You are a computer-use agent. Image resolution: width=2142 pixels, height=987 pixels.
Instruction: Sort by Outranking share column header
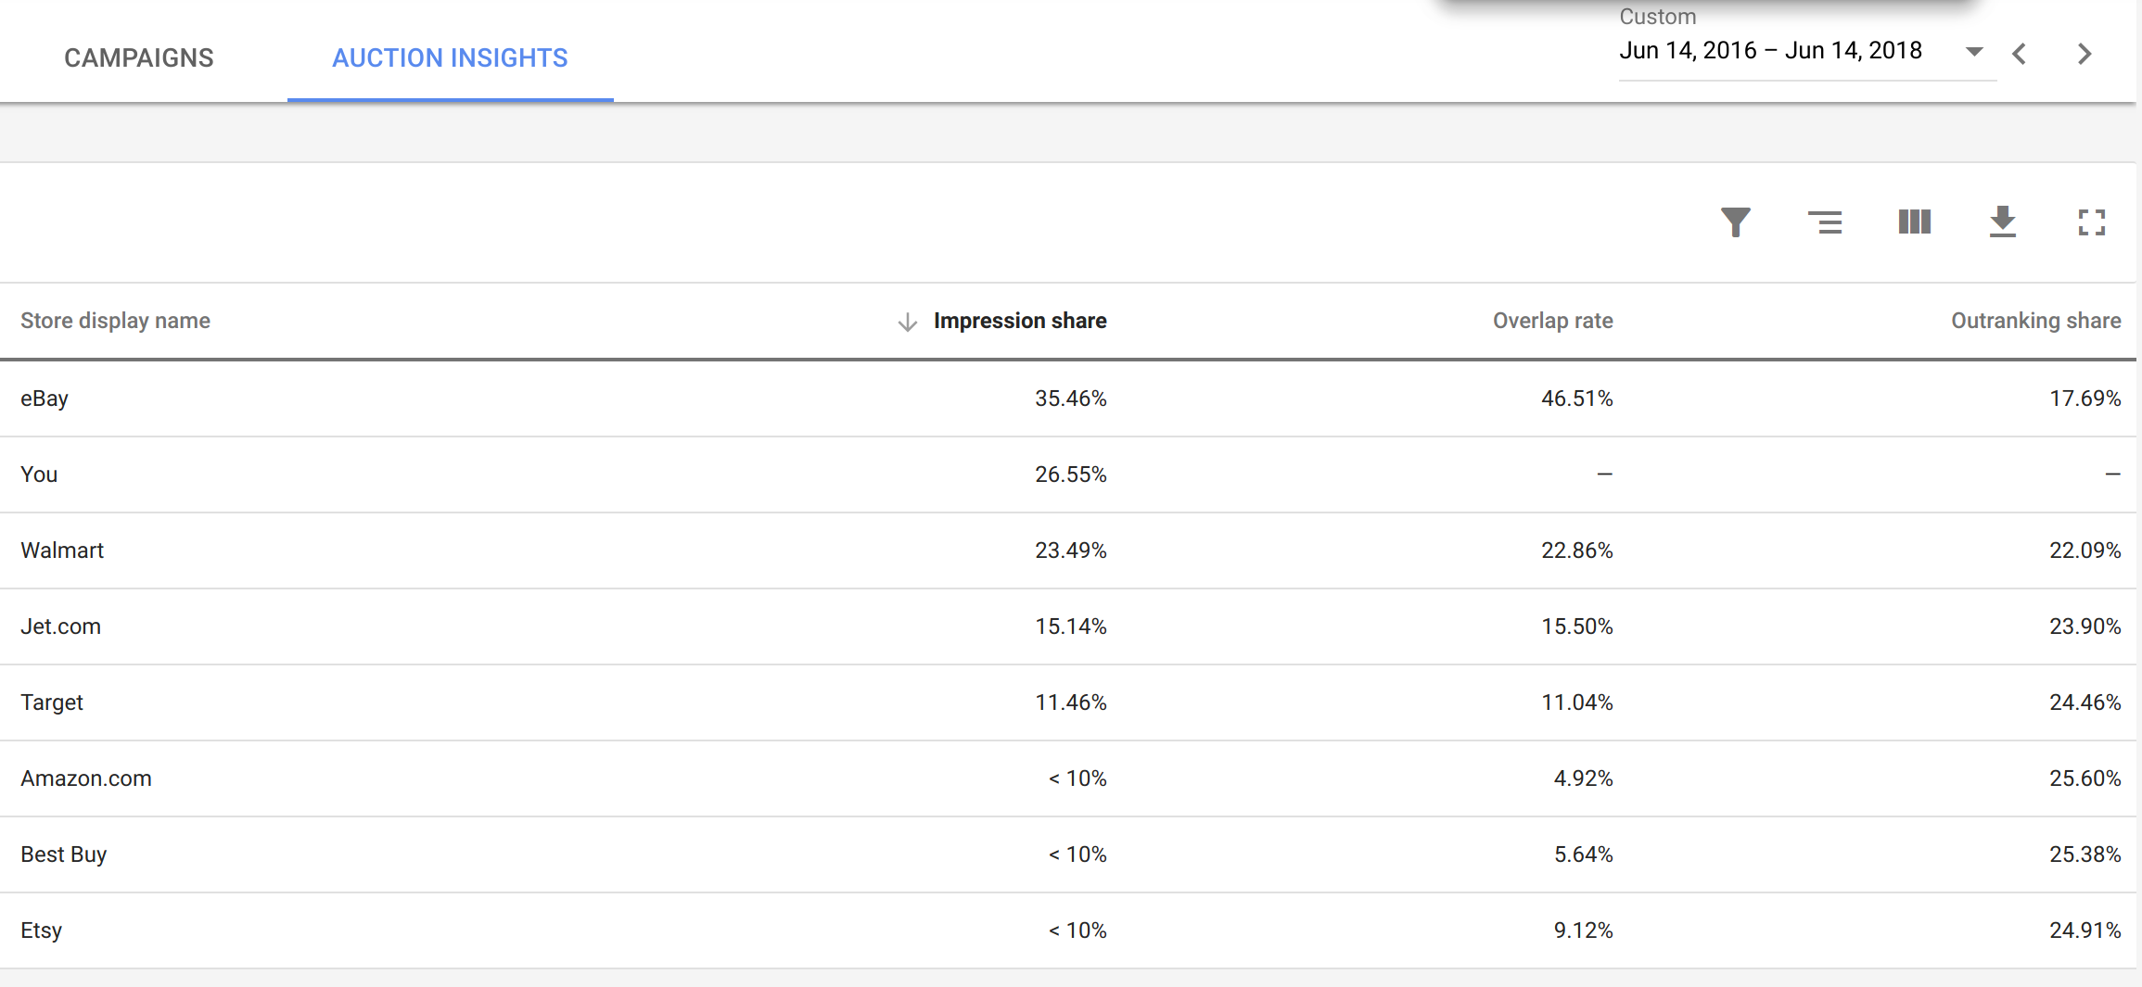coord(2035,321)
